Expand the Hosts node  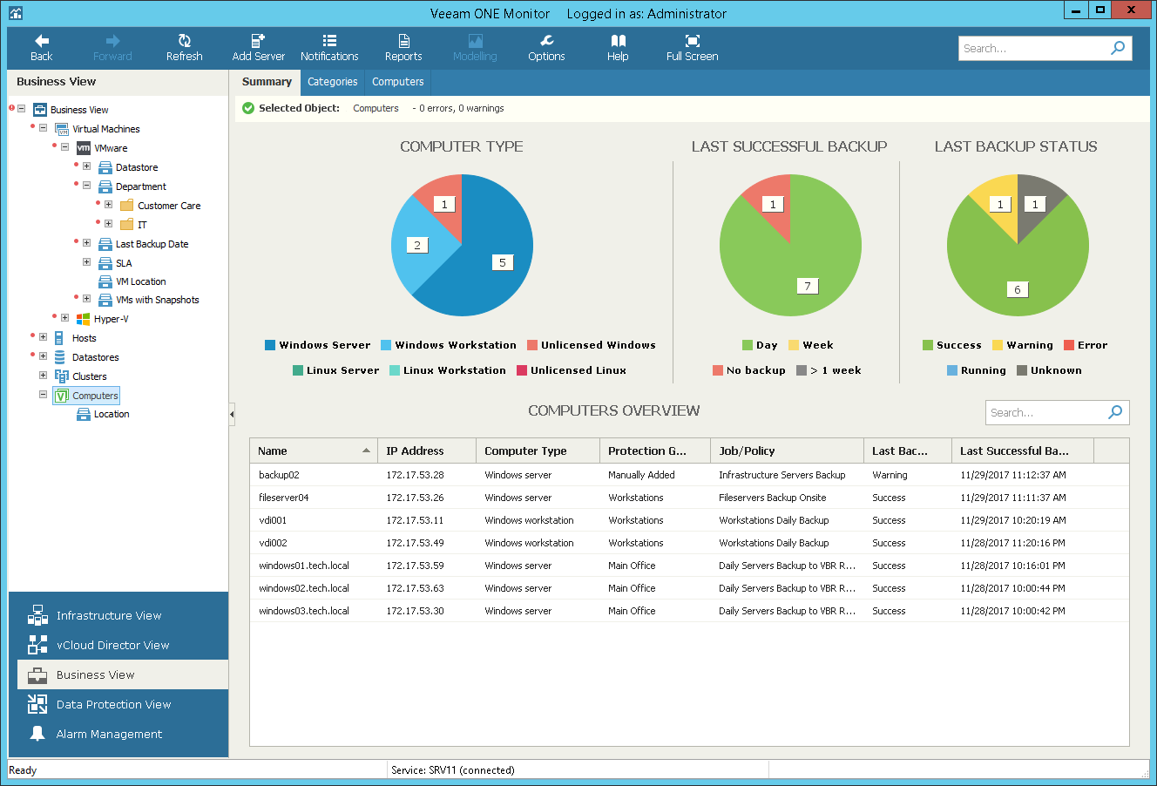pos(43,337)
